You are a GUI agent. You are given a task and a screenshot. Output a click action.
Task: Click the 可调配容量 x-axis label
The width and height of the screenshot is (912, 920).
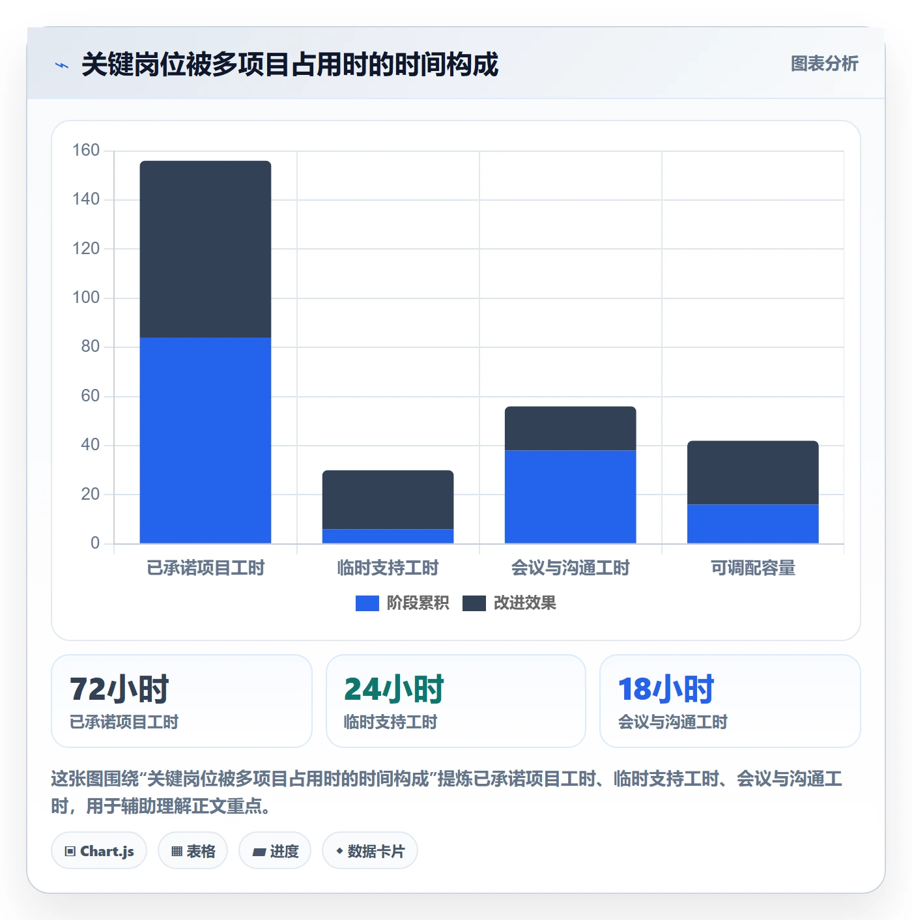point(752,568)
